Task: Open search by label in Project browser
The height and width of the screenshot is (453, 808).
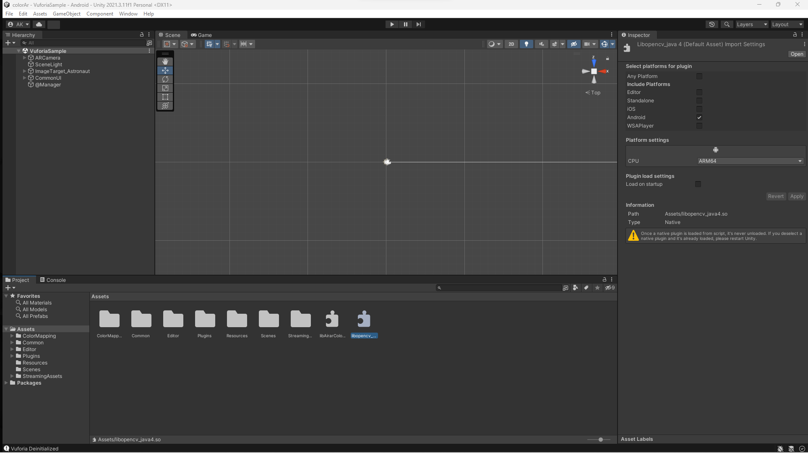Action: coord(586,288)
